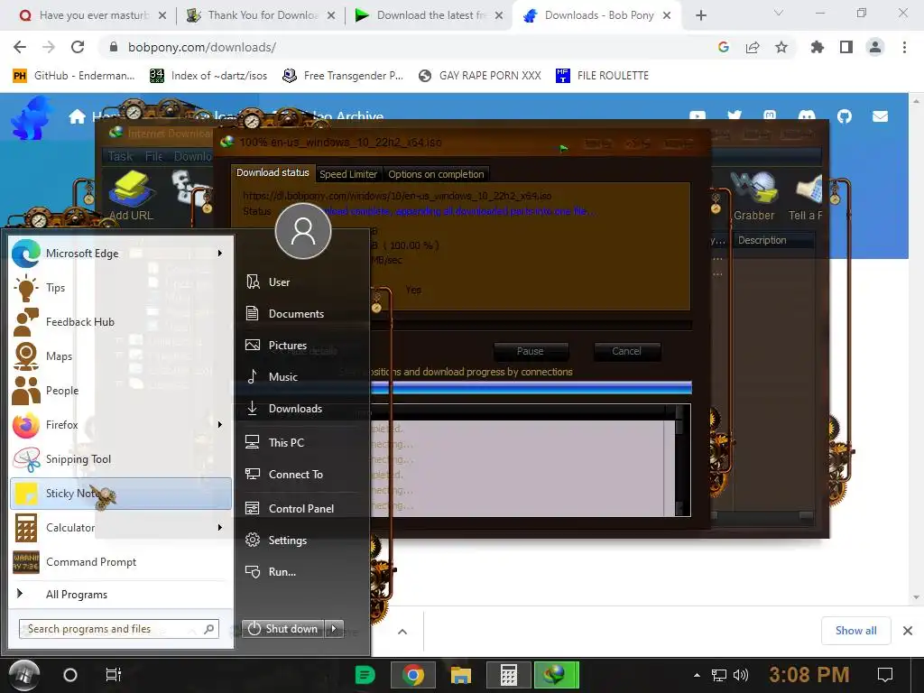Switch to Options on completion tab

click(436, 174)
